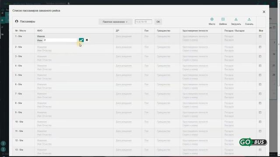Open the Шаблон template icon

(223, 19)
